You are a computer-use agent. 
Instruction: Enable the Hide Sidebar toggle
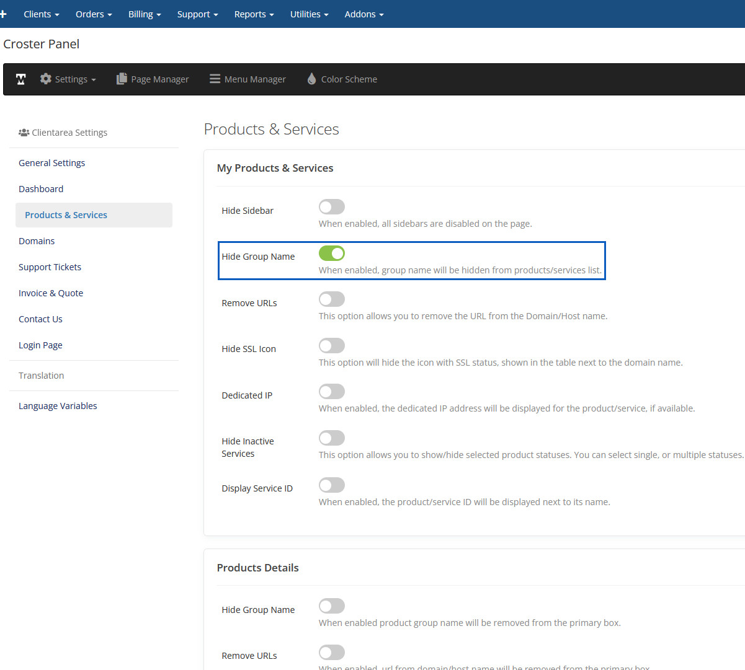click(332, 207)
